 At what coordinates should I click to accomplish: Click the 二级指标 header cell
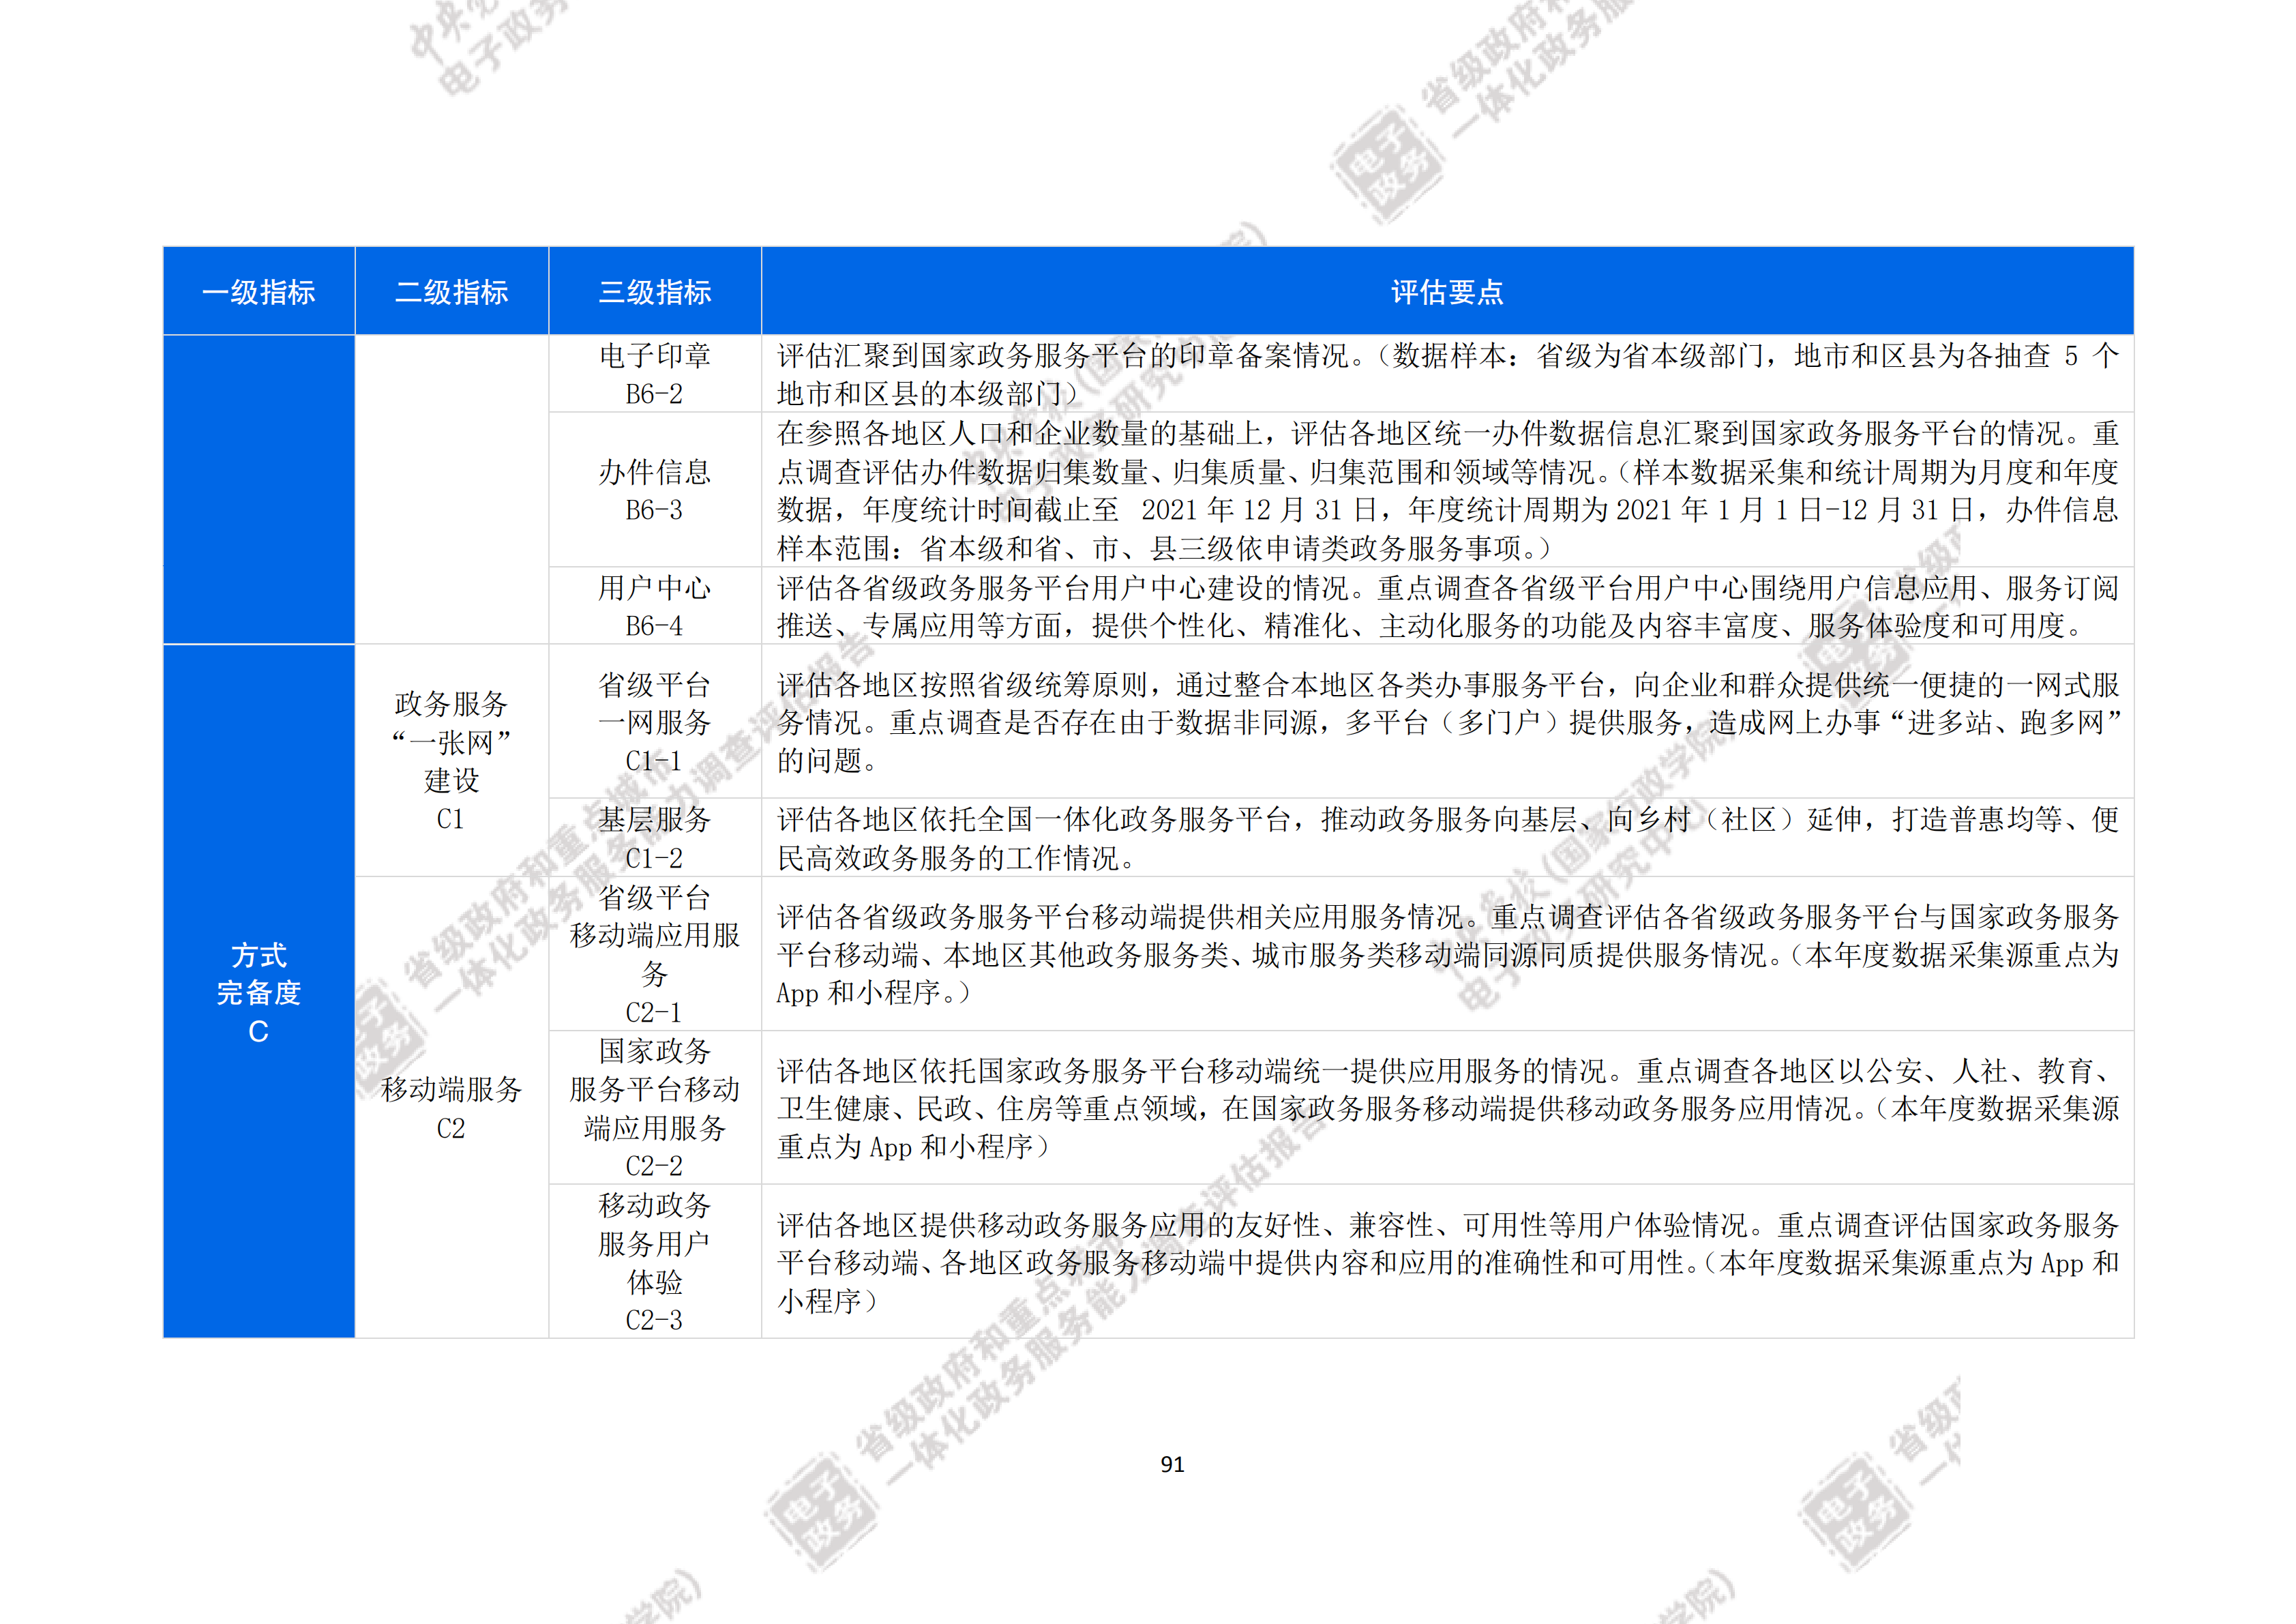pos(451,292)
